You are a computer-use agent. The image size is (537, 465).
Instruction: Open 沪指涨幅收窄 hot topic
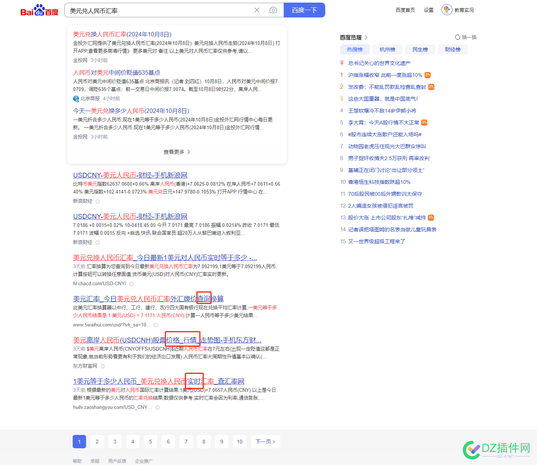click(385, 75)
